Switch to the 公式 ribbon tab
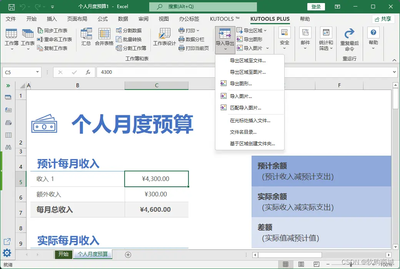The image size is (400, 269). click(103, 19)
